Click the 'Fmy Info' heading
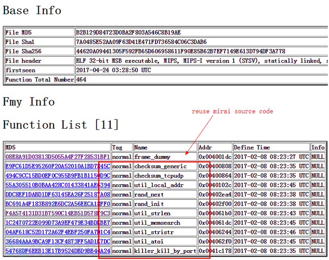329x260 pixels. 29,102
